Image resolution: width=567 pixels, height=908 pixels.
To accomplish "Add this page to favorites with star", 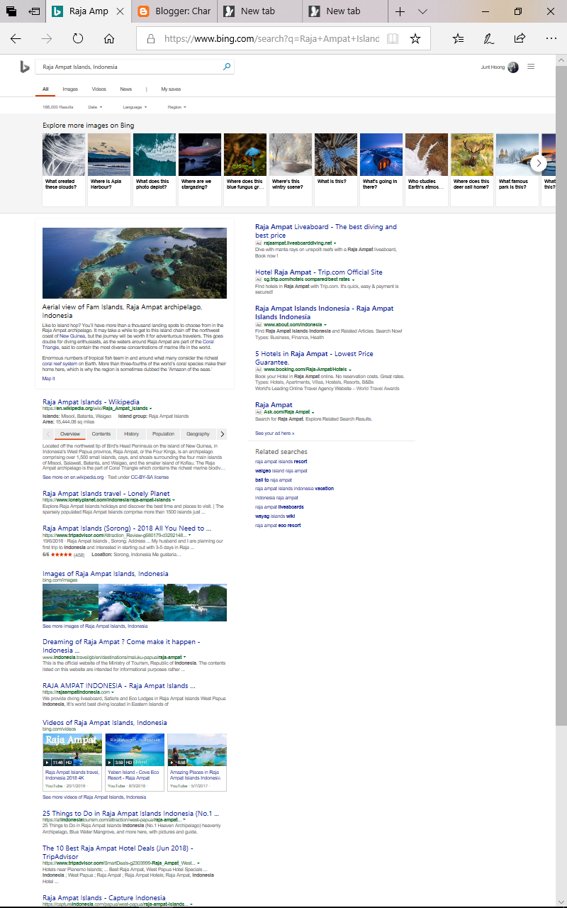I will click(x=415, y=38).
